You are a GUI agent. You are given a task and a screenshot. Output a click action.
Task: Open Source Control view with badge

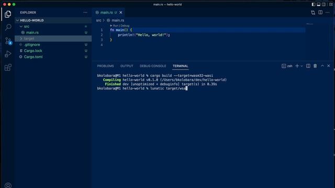[8, 41]
